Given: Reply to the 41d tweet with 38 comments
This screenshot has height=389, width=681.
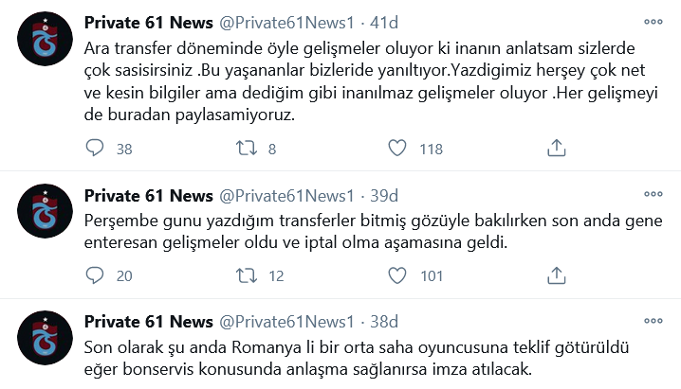Looking at the screenshot, I should [x=94, y=149].
